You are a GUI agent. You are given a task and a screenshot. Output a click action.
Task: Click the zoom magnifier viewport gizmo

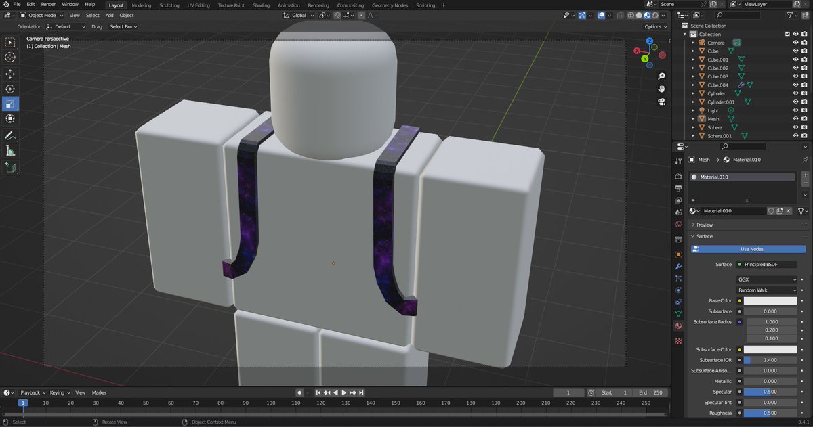click(x=661, y=76)
